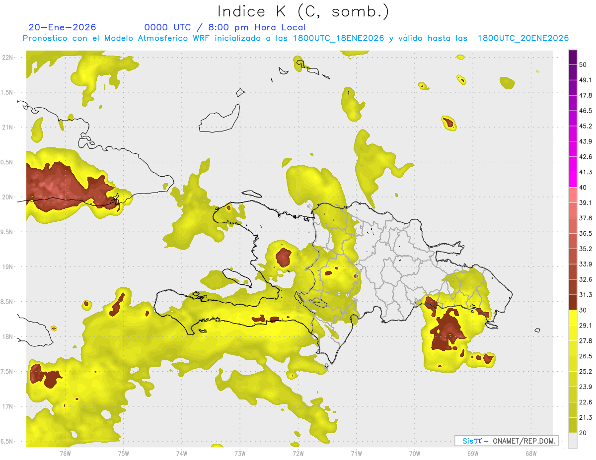Click the 70W longitude axis label
The height and width of the screenshot is (460, 596).
click(x=415, y=453)
